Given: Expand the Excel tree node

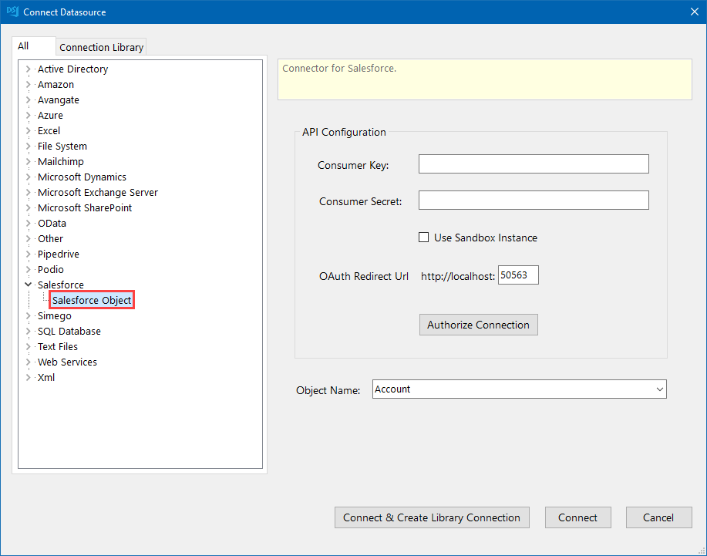Looking at the screenshot, I should (x=28, y=131).
